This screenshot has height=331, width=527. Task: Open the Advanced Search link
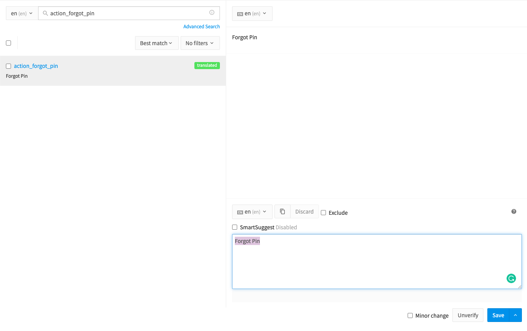(201, 27)
